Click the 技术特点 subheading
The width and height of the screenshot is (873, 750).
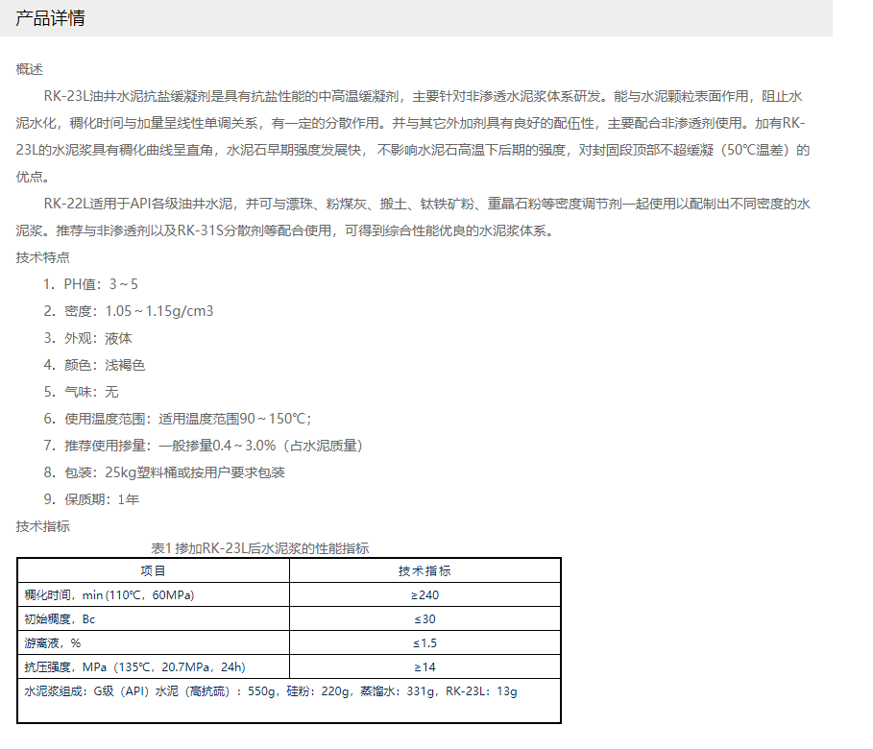click(x=43, y=257)
